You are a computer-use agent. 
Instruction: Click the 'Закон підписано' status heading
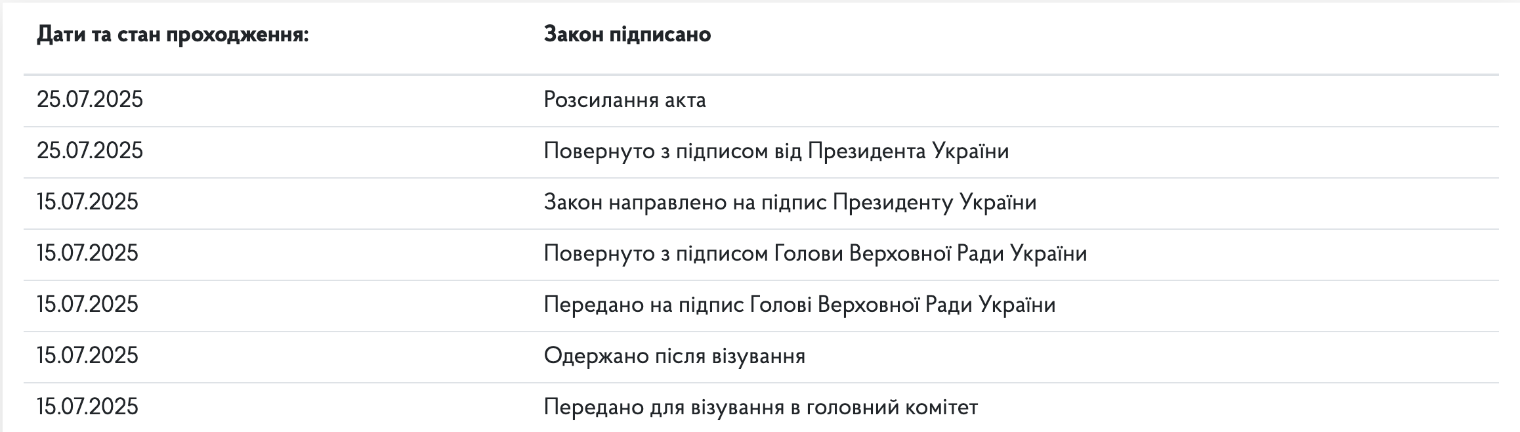point(627,34)
